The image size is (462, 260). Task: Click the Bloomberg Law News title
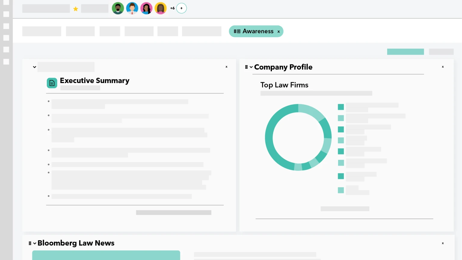[76, 243]
